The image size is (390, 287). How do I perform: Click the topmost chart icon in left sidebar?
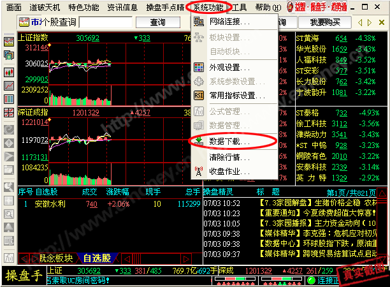point(9,41)
